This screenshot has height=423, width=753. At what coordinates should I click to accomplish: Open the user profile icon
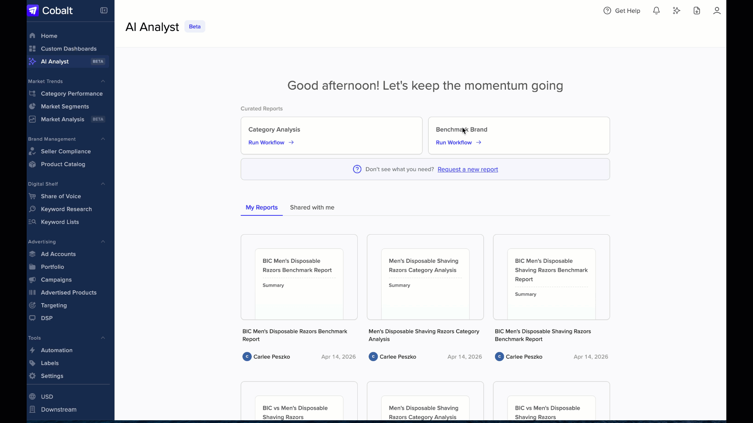pyautogui.click(x=717, y=11)
